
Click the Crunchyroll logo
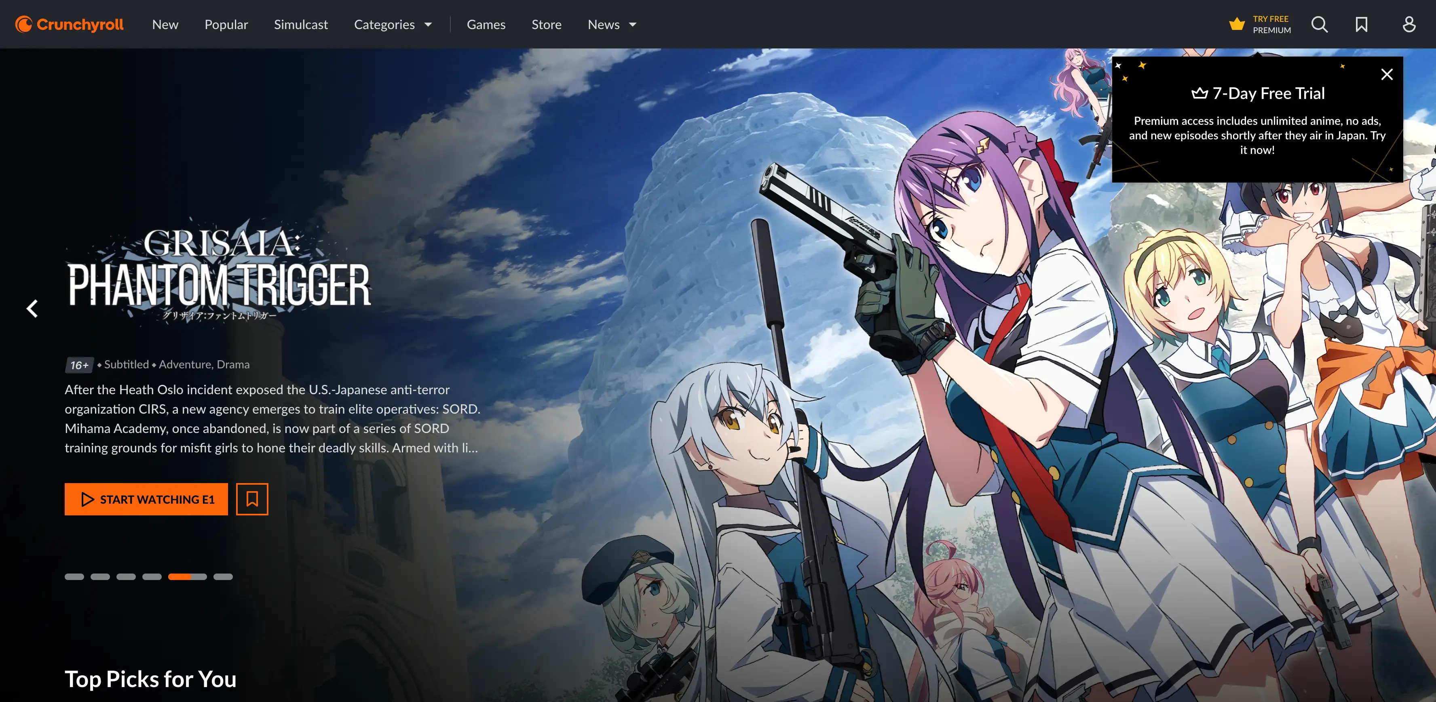(x=69, y=25)
